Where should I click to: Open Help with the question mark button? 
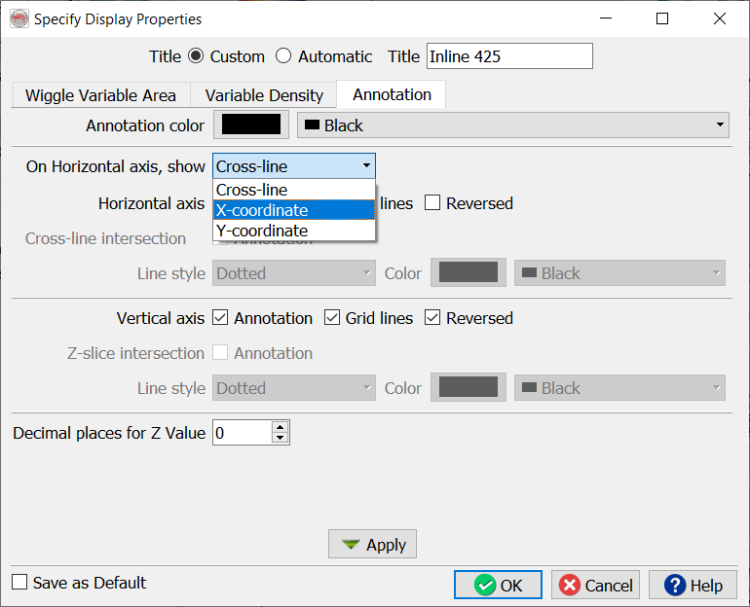pos(693,585)
